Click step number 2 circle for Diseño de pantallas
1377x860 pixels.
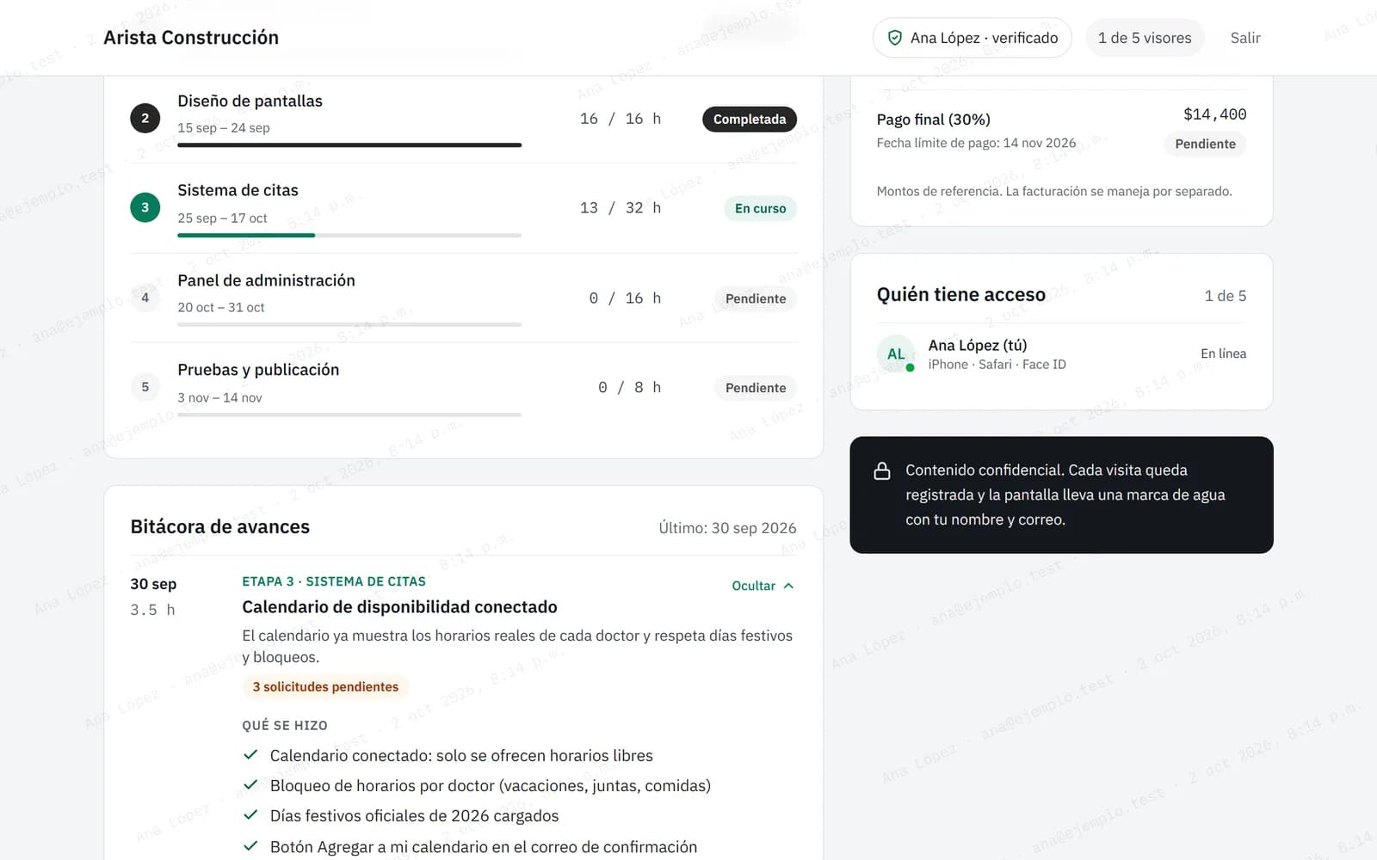pos(145,119)
